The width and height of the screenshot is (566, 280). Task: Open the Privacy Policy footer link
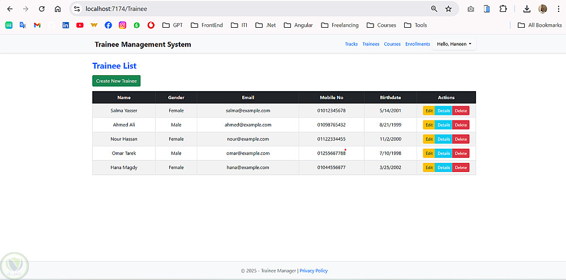314,271
